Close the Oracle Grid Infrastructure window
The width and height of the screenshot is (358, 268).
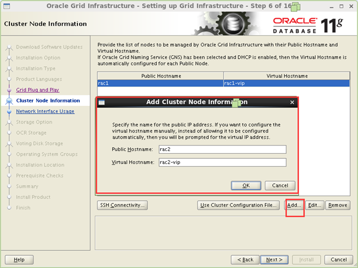351,6
